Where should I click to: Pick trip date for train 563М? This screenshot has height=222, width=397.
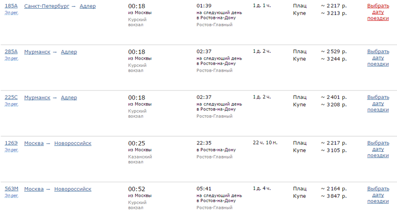pyautogui.click(x=378, y=195)
